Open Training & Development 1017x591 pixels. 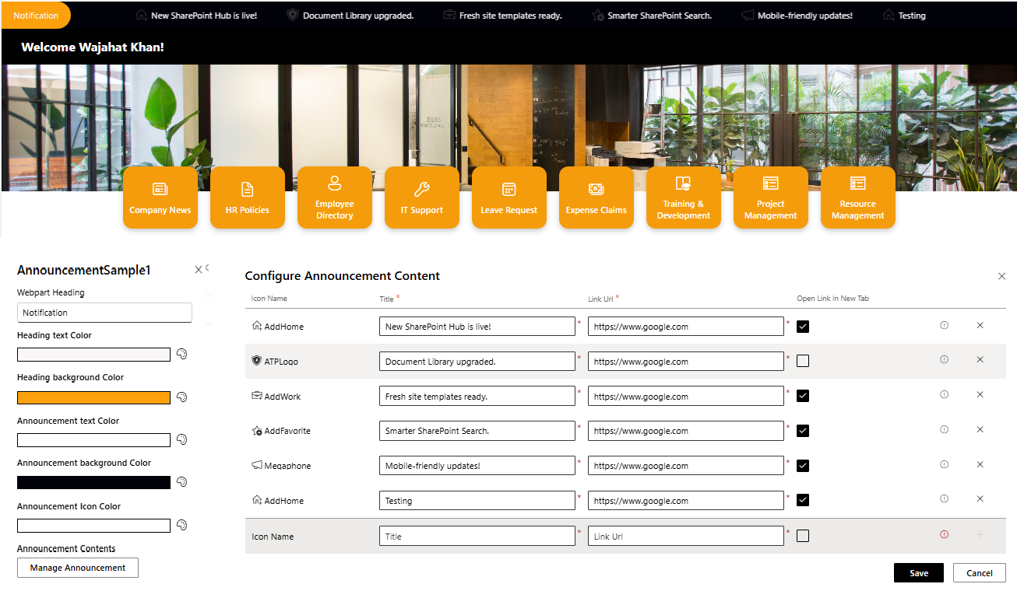pos(683,197)
